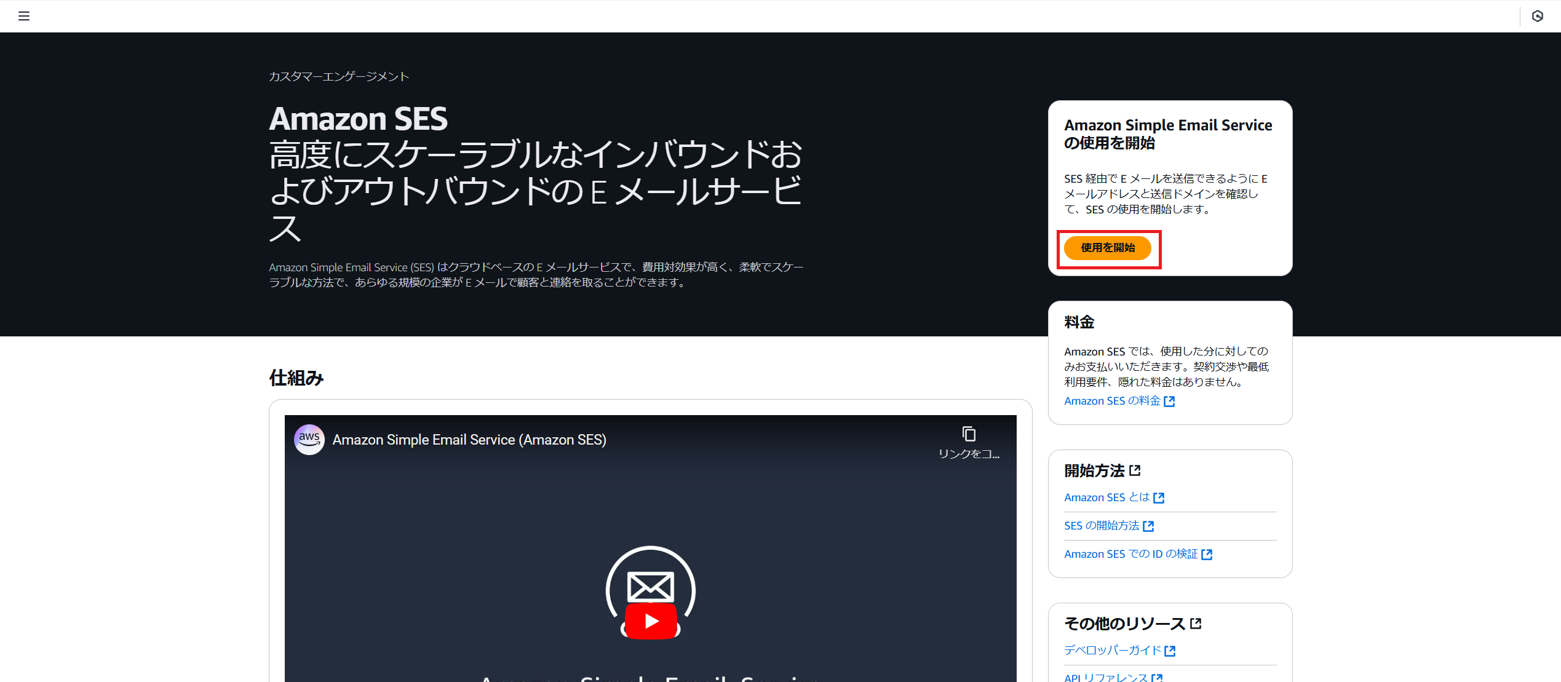Click the external-link icon beside Amazon SES とは
This screenshot has width=1561, height=682.
click(1159, 498)
